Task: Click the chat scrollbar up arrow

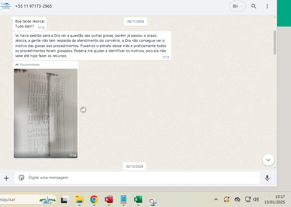Action: pos(275,17)
